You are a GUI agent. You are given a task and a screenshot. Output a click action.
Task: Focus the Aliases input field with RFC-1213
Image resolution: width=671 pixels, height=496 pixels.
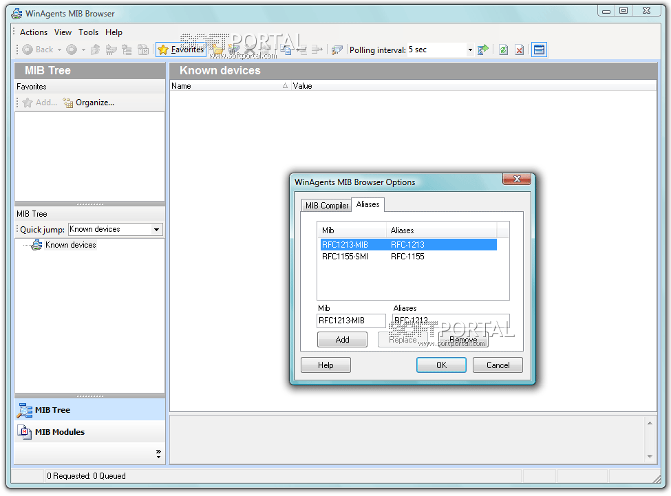(451, 321)
